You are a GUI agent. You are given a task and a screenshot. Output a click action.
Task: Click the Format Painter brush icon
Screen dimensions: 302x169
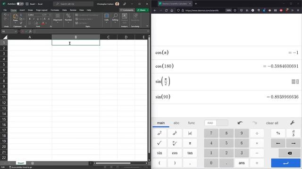(x=21, y=23)
